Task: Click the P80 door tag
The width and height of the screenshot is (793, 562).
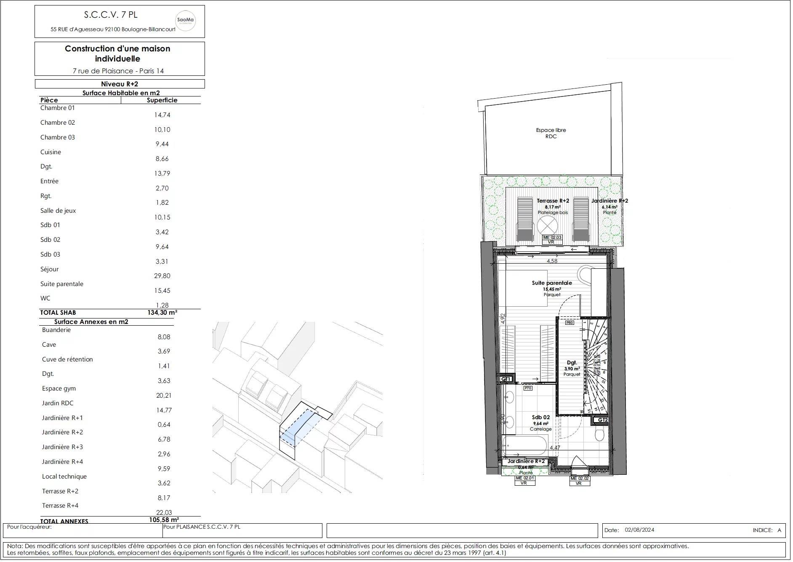Action: pos(569,323)
